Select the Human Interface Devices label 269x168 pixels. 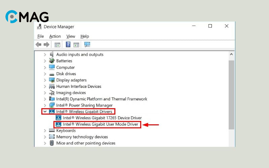point(79,86)
